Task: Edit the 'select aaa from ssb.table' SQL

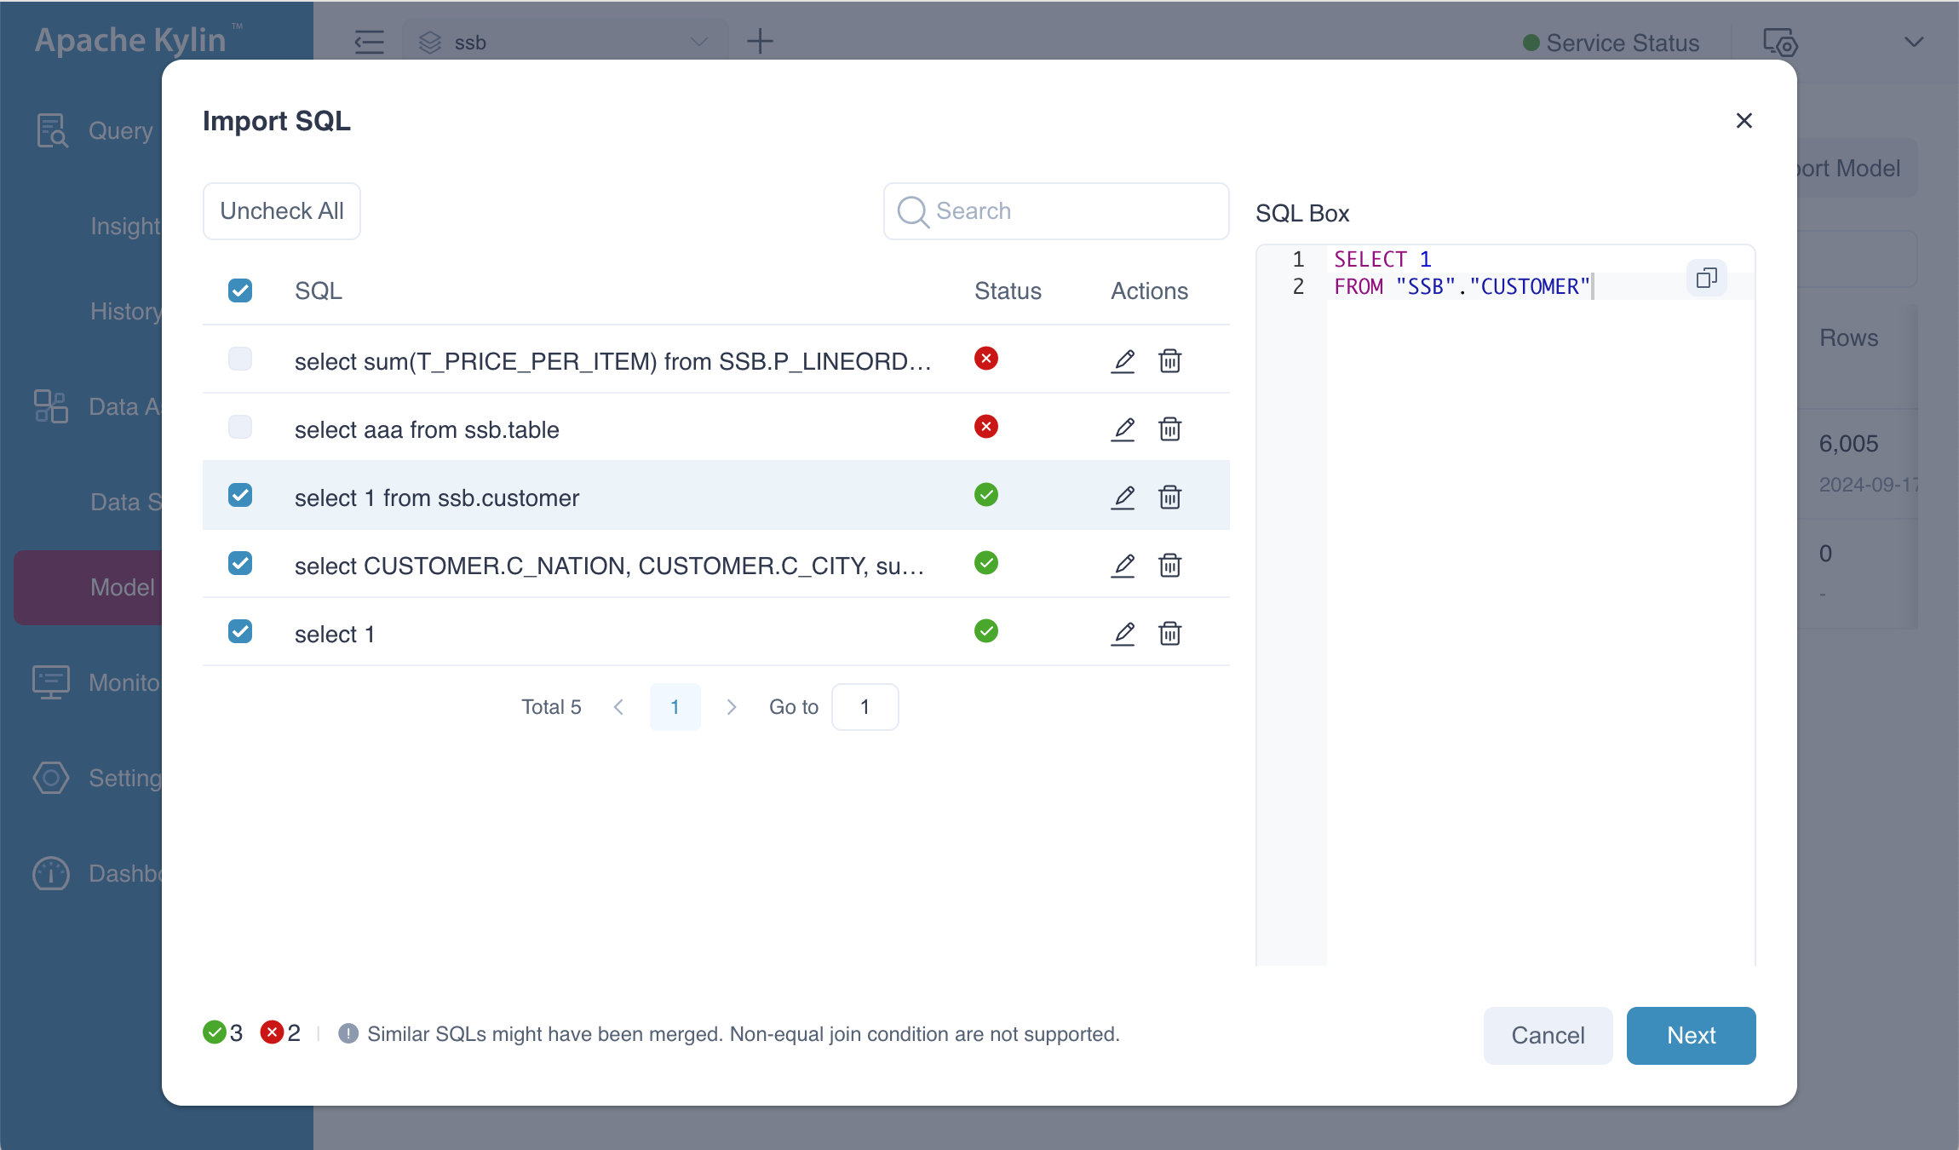Action: [x=1123, y=428]
